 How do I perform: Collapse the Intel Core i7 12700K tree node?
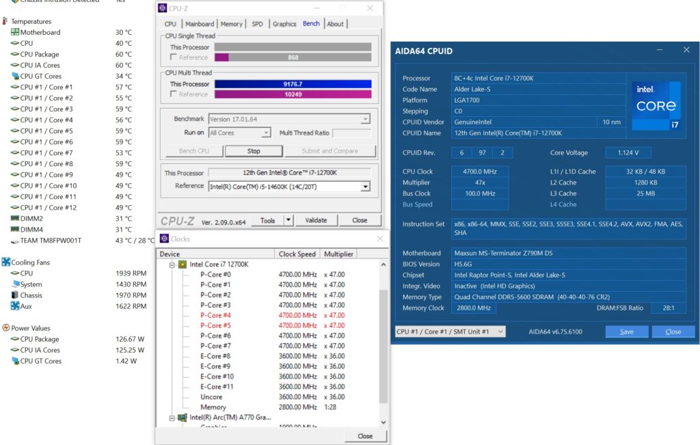click(x=172, y=265)
